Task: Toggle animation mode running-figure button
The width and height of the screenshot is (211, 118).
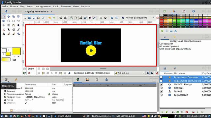Action: pyautogui.click(x=157, y=73)
